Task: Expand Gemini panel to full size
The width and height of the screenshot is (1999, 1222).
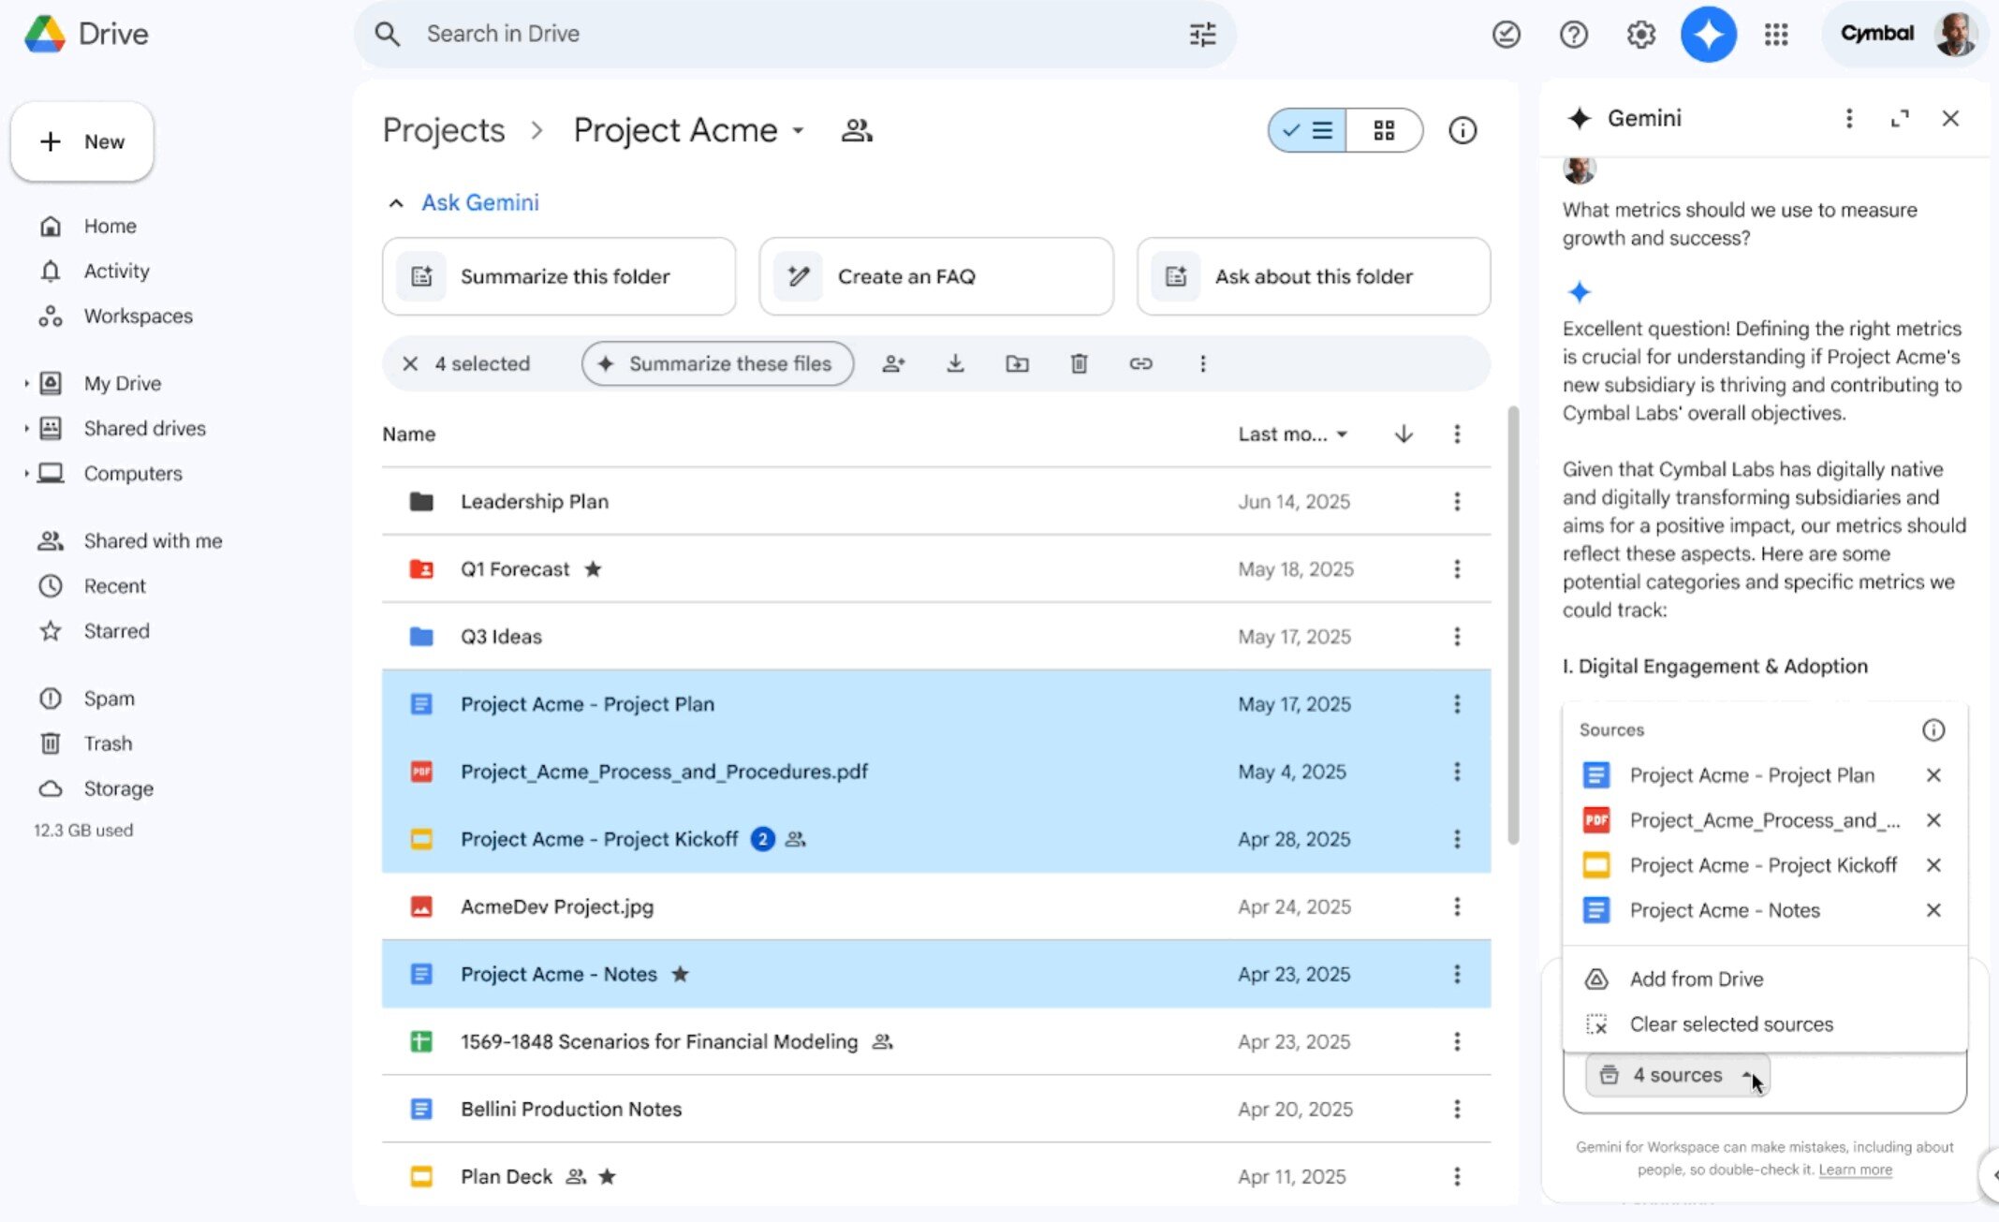Action: [x=1900, y=119]
